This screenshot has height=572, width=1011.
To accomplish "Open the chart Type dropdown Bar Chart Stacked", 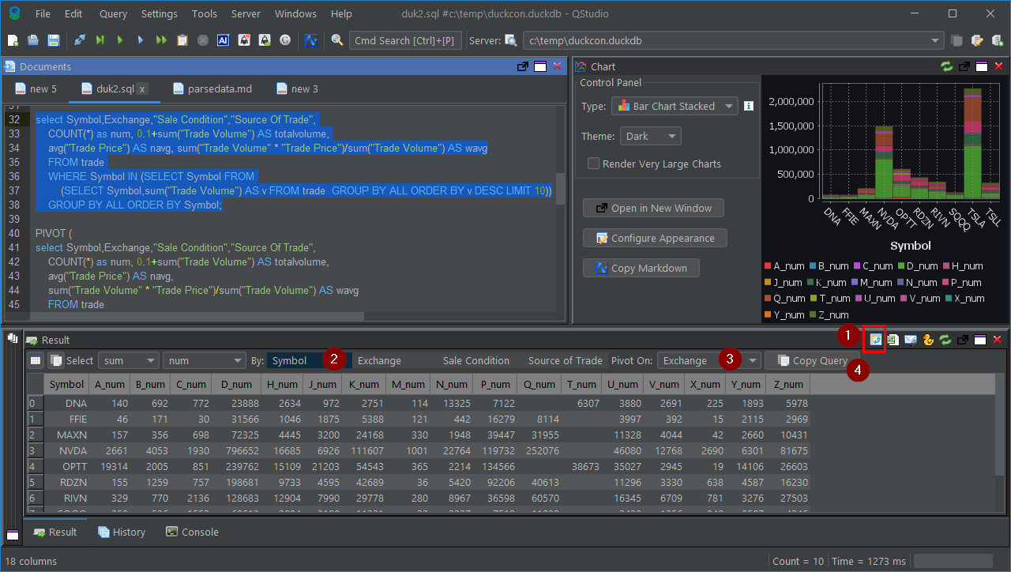I will tap(674, 106).
